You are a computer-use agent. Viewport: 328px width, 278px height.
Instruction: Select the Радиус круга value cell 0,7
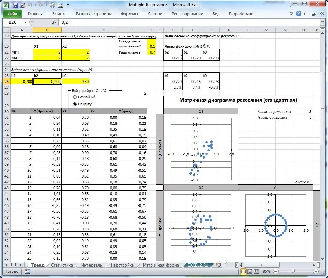152,52
